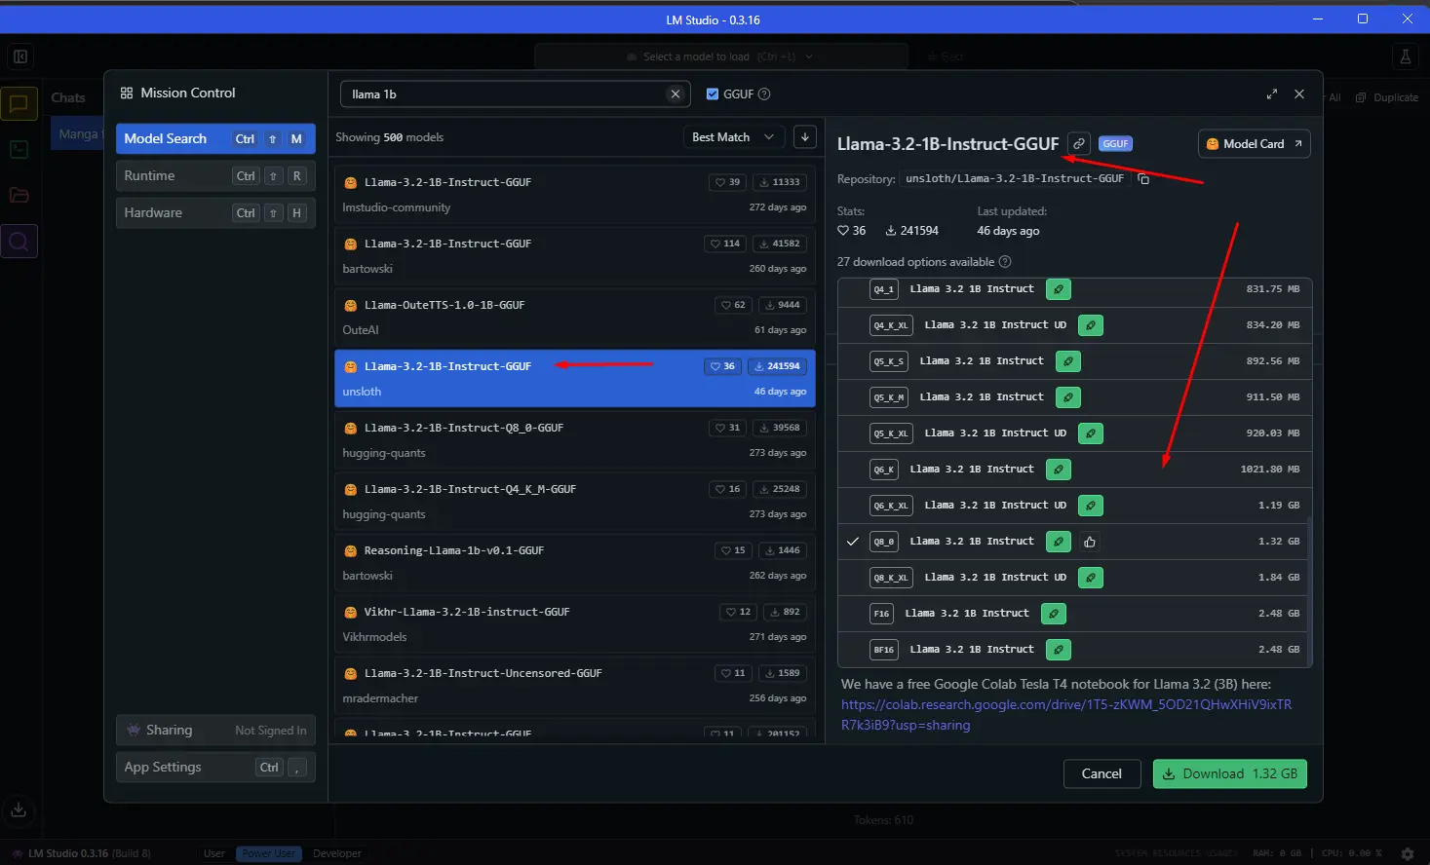Click rocket icon on Q5_K_M row
This screenshot has width=1430, height=865.
pyautogui.click(x=1068, y=397)
